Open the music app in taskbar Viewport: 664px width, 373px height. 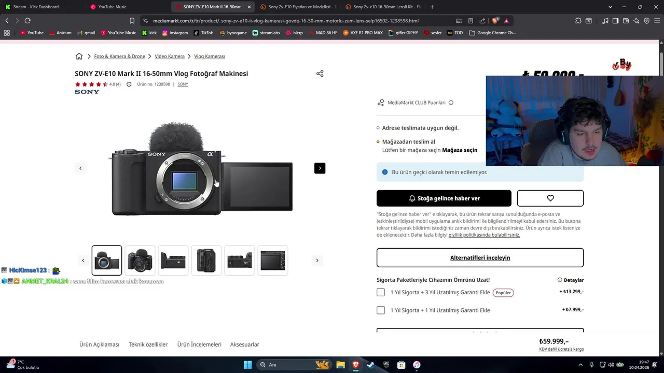(417, 365)
